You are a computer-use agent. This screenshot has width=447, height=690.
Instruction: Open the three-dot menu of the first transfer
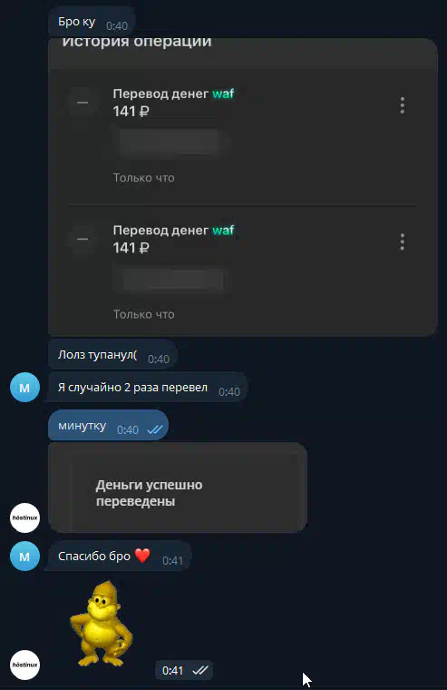pyautogui.click(x=403, y=105)
